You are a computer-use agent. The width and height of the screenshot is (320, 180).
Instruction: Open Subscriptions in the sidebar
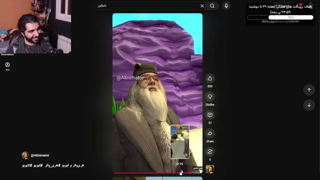[7, 54]
